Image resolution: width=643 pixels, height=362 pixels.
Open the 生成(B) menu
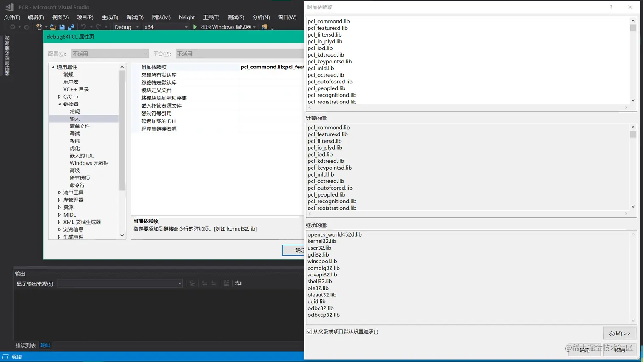coord(110,17)
